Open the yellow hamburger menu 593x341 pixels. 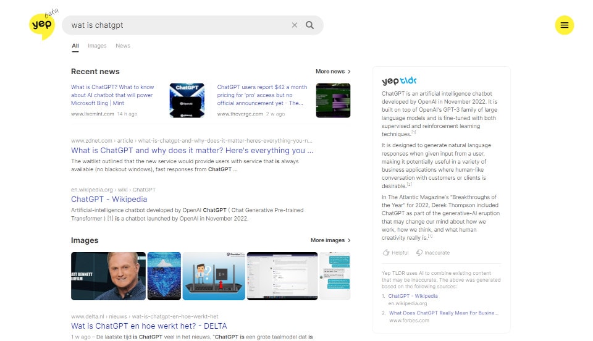click(564, 25)
